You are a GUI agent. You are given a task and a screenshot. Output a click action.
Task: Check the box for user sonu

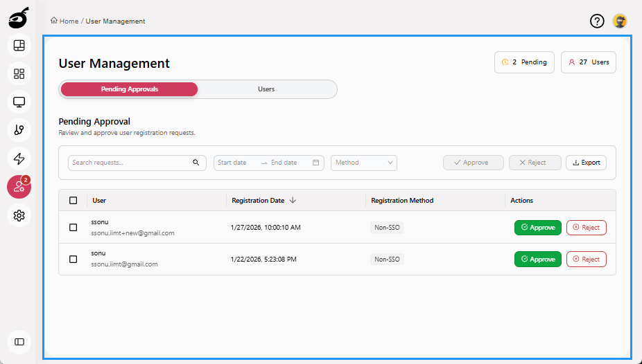pos(73,259)
